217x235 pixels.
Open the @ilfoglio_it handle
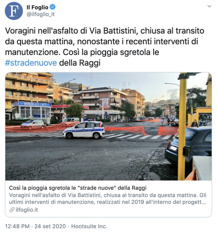(40, 14)
